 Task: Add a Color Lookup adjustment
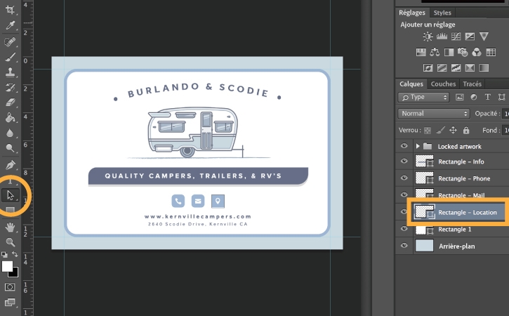point(491,52)
